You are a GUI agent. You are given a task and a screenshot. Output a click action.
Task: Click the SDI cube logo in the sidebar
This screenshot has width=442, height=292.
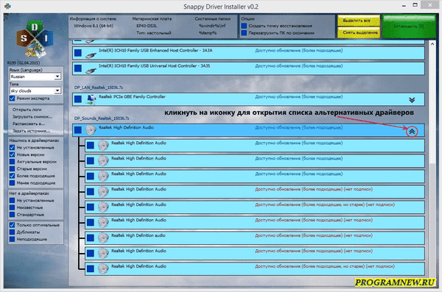click(x=35, y=39)
